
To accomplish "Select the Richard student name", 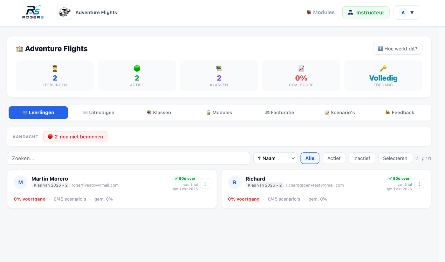I will [255, 179].
